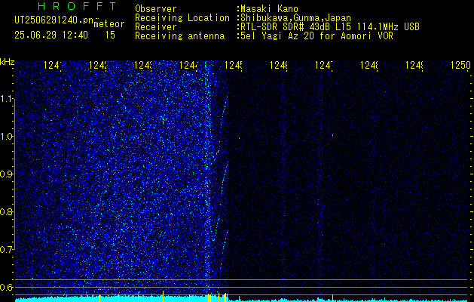The image size is (474, 302).
Task: Click the 1243 time axis label
Action: point(143,65)
